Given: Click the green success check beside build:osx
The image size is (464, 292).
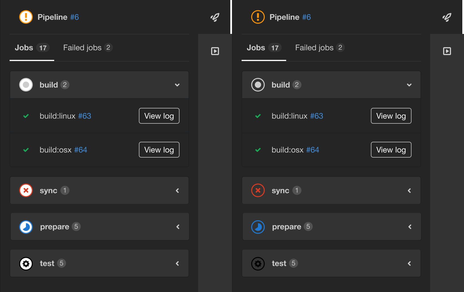Looking at the screenshot, I should tap(26, 150).
